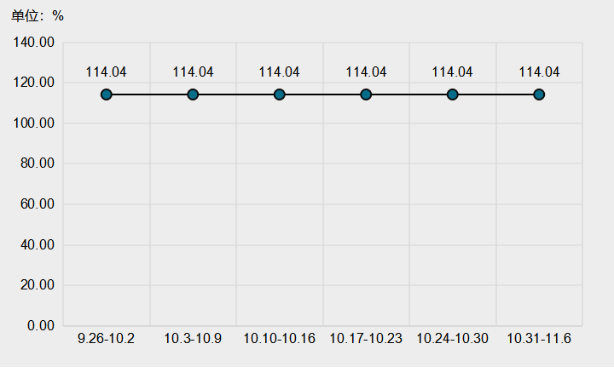Viewport: 614px width, 378px height.
Task: Select the 0.00 y-axis label
Action: (x=42, y=326)
